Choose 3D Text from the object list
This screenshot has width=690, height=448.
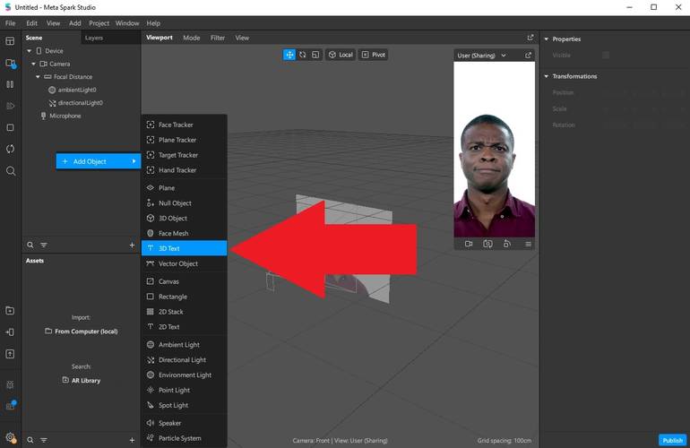pos(185,248)
